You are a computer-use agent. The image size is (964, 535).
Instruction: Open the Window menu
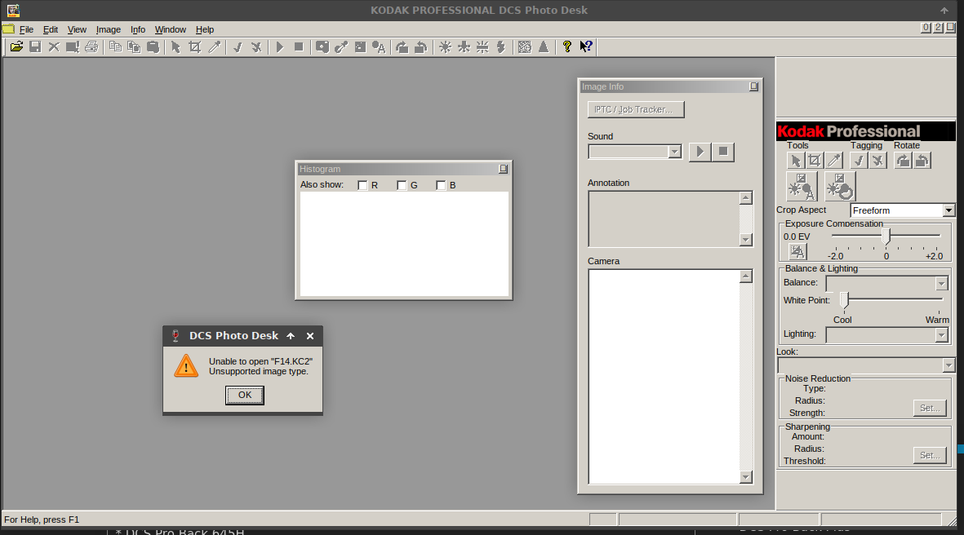click(x=171, y=29)
